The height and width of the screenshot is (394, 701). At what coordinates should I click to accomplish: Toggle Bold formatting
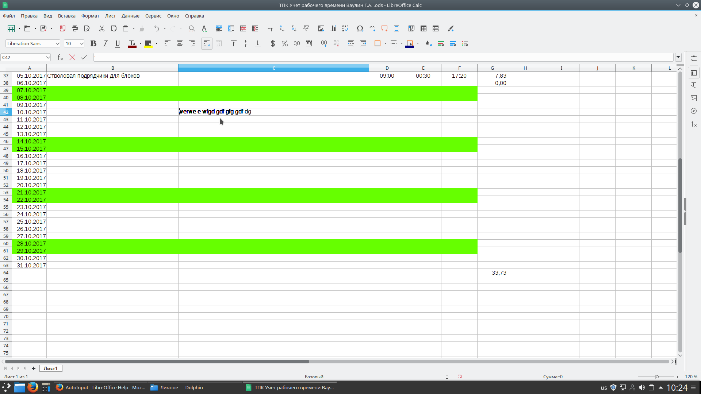[x=93, y=43]
